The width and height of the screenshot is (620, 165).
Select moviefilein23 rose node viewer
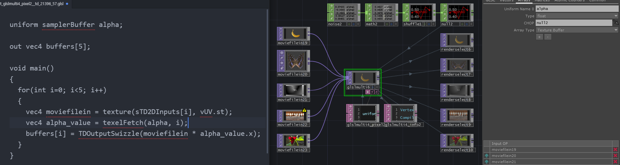(295, 140)
